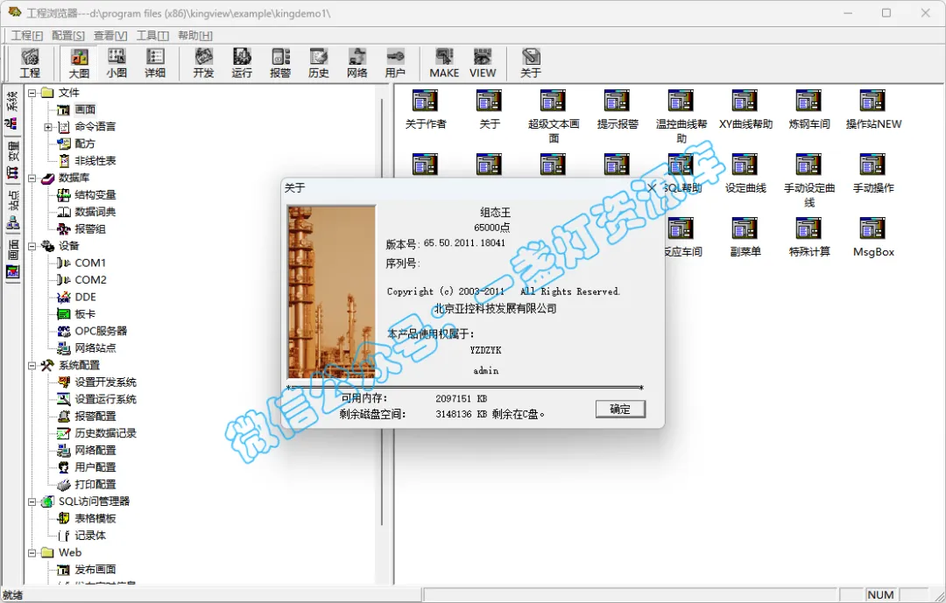The width and height of the screenshot is (946, 603).
Task: Open the 炼钢车间 screen icon
Action: point(809,109)
